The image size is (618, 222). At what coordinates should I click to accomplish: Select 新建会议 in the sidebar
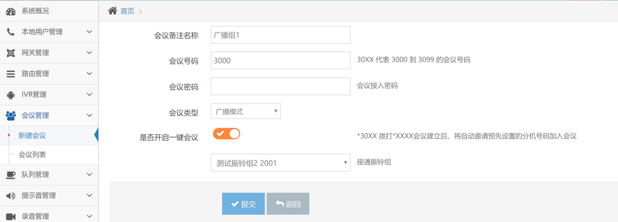(x=32, y=136)
